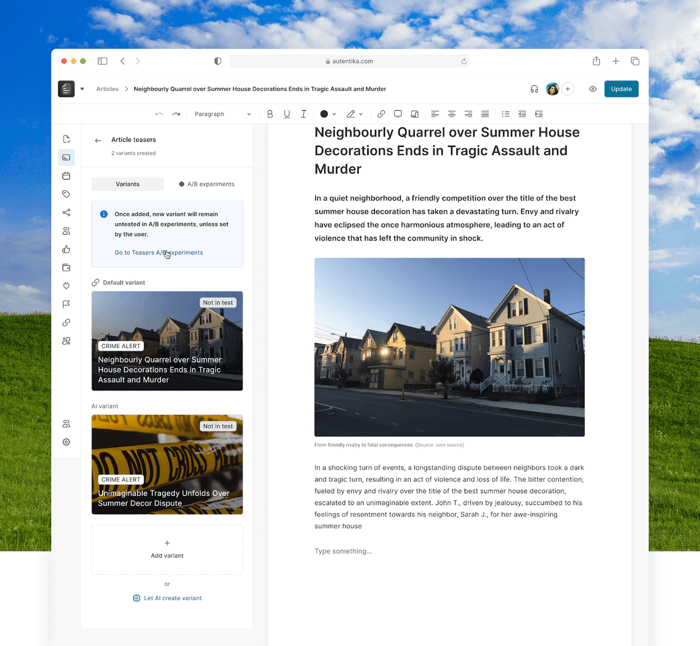This screenshot has height=646, width=700.
Task: Open the document check icon in sidebar
Action: tap(66, 139)
